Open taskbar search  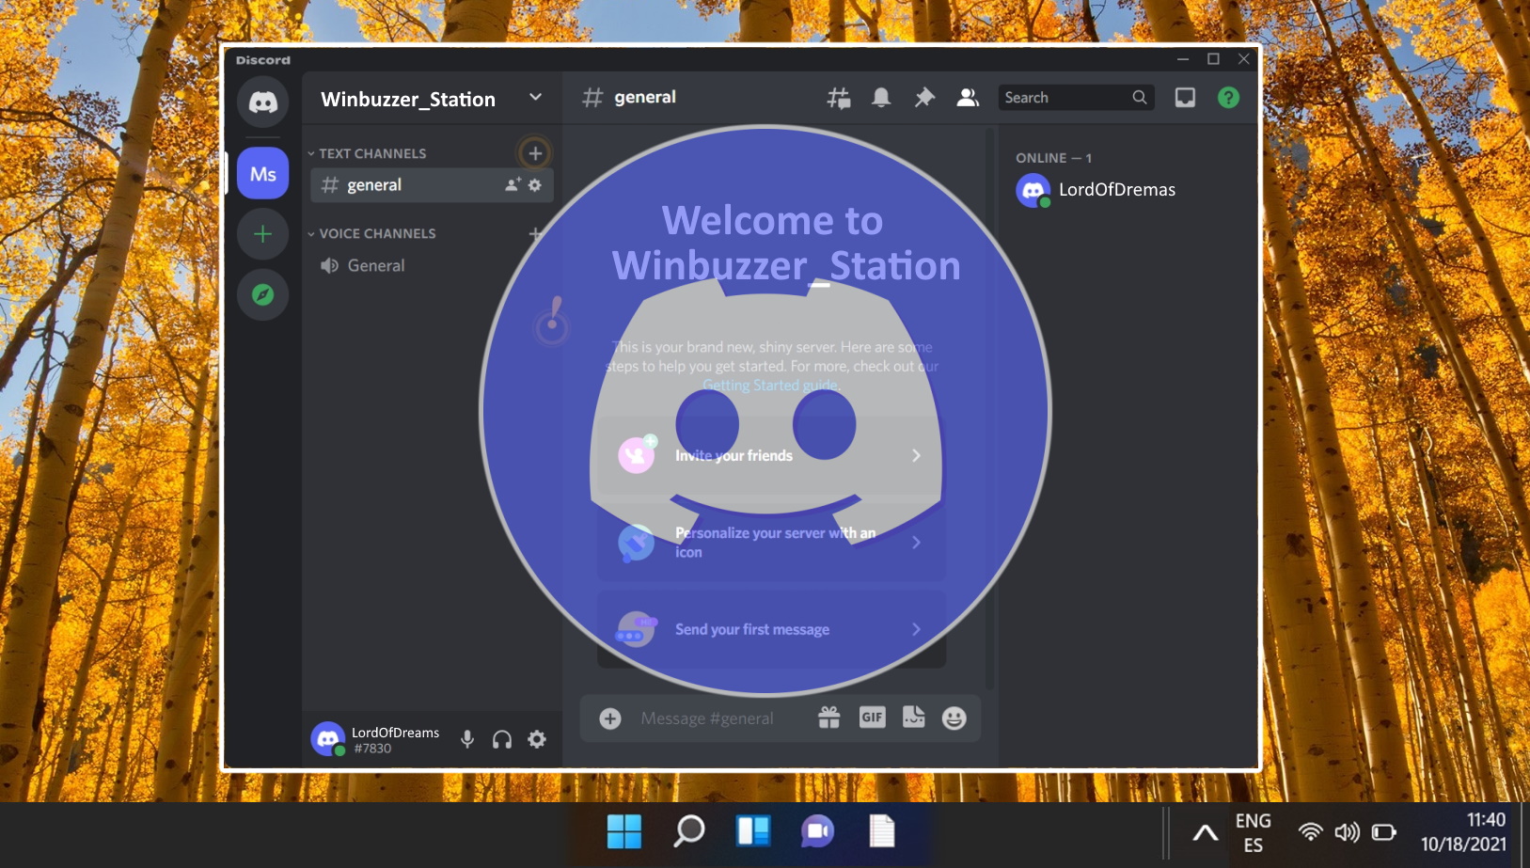[689, 831]
